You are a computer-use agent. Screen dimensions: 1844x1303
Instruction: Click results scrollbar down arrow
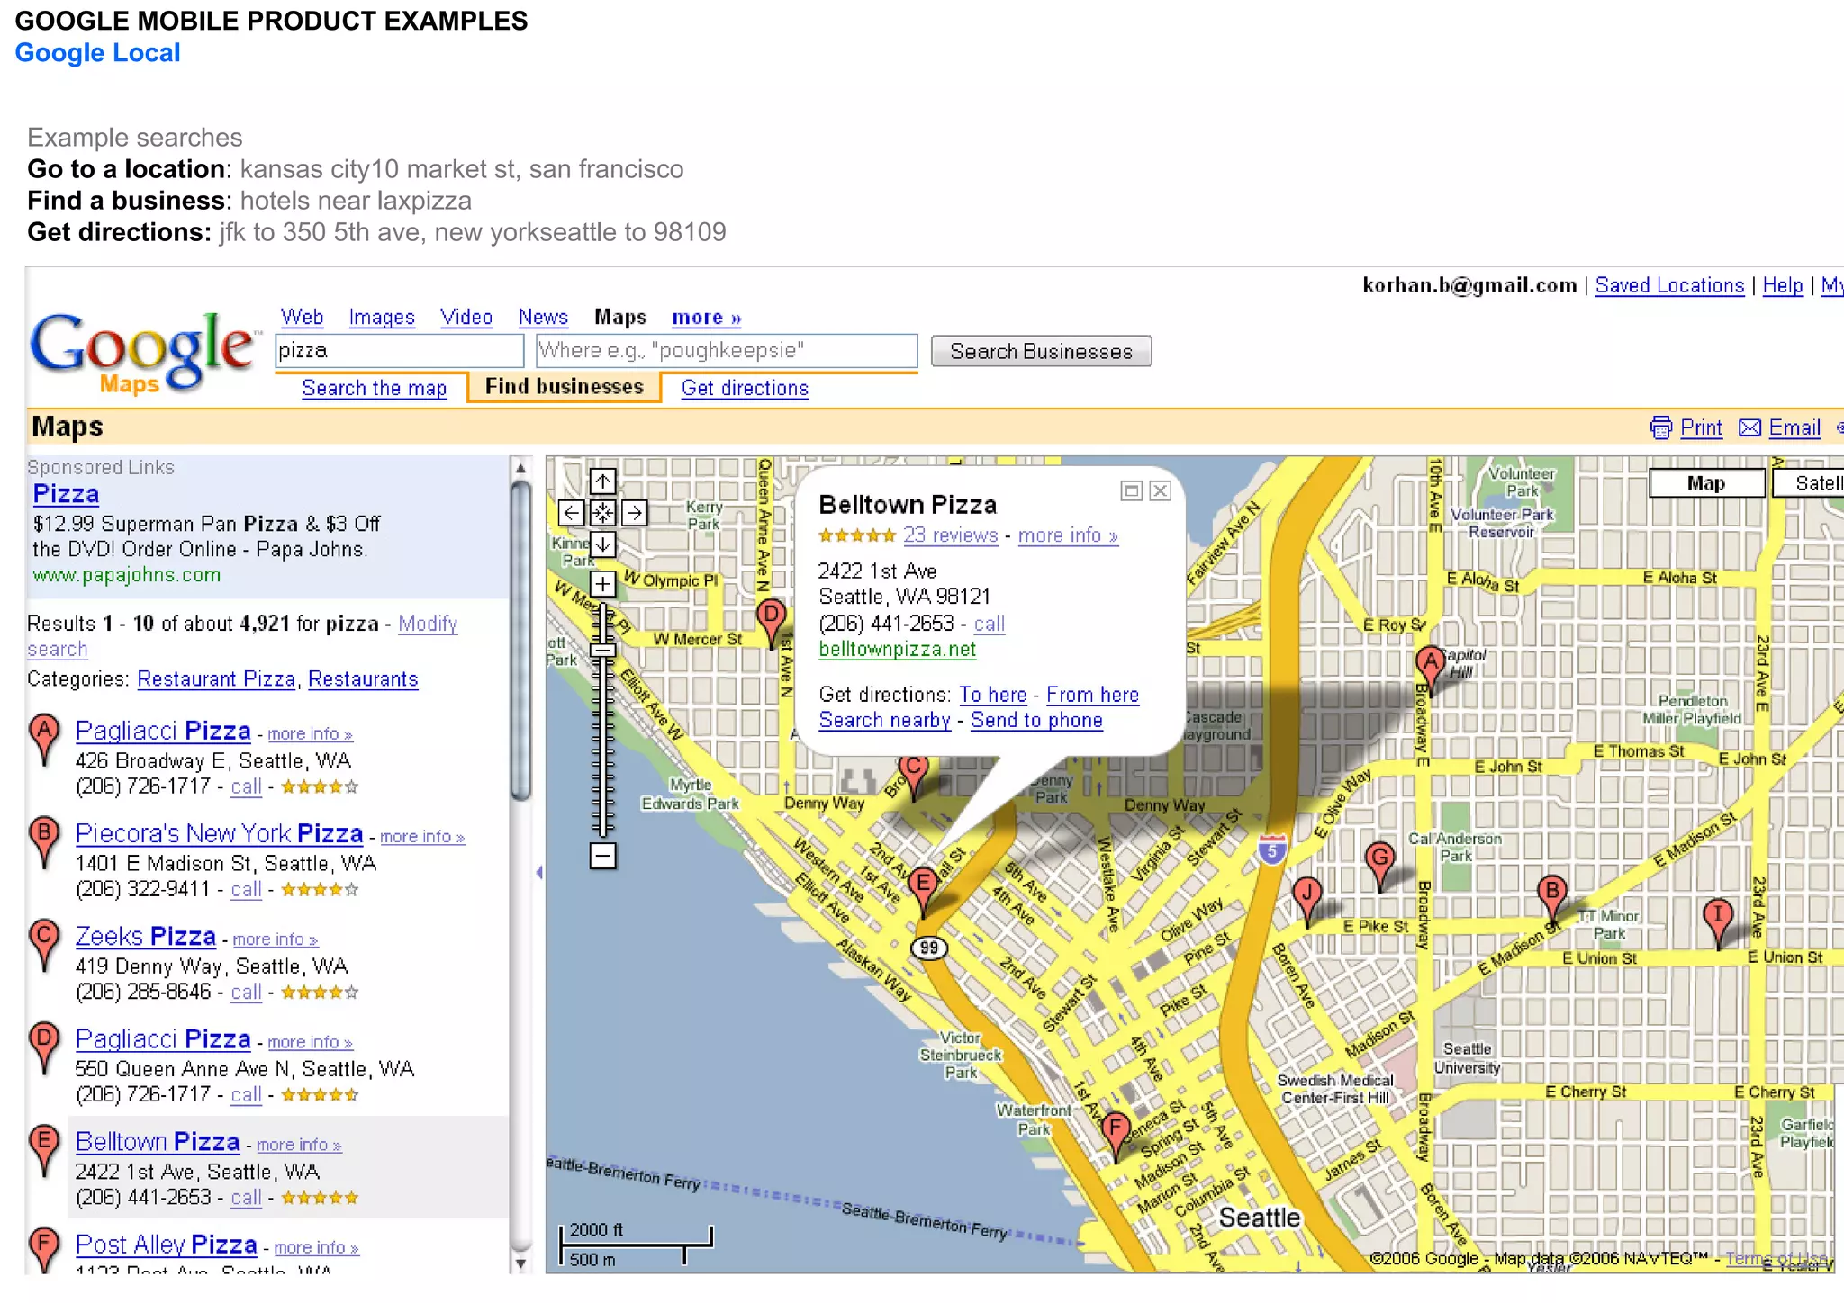tap(520, 1263)
